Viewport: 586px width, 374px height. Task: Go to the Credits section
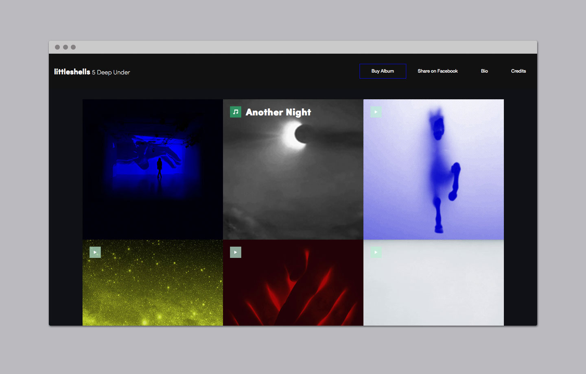point(518,71)
